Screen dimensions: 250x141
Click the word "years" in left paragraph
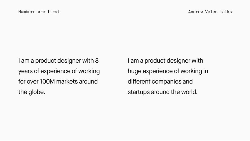pos(26,71)
